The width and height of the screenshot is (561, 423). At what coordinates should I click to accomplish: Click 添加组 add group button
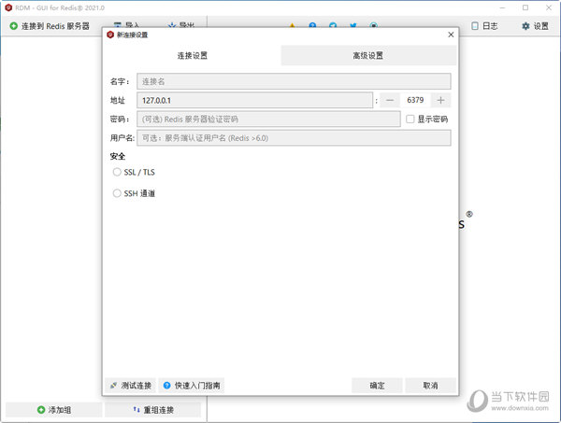54,410
